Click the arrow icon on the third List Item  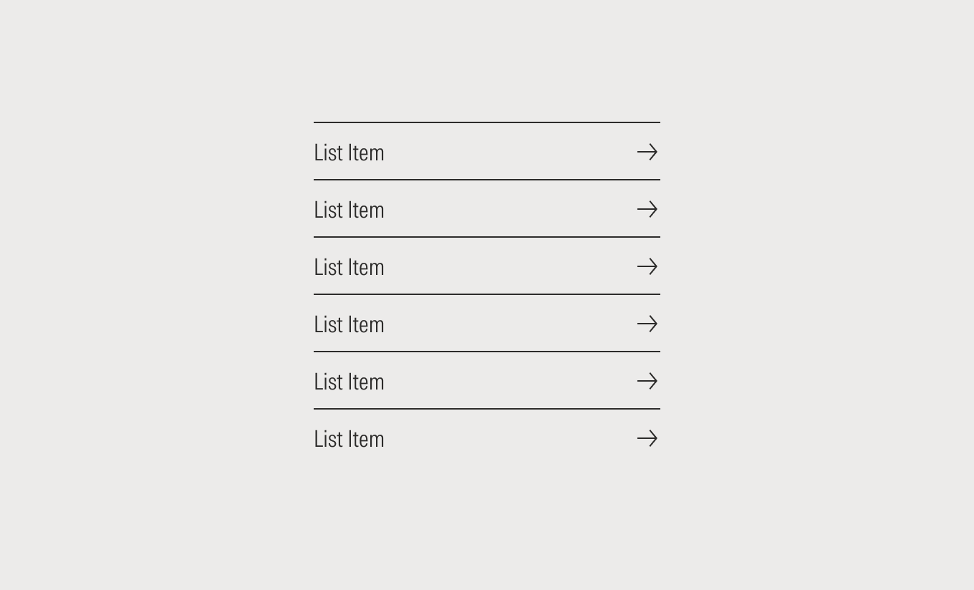point(647,266)
